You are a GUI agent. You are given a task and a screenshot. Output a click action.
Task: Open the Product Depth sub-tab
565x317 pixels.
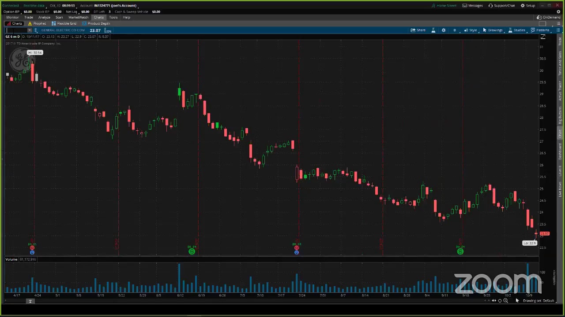pos(96,23)
